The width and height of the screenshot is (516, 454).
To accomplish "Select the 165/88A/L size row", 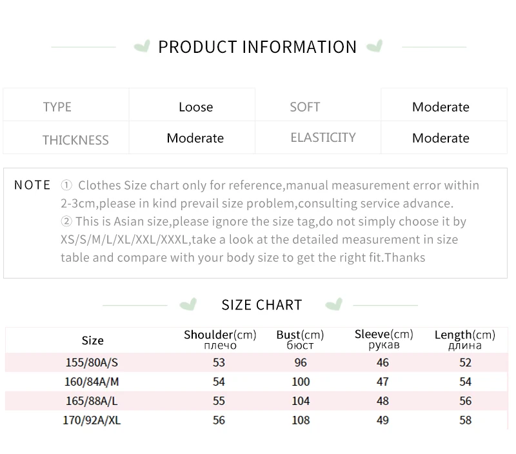I will tap(92, 401).
